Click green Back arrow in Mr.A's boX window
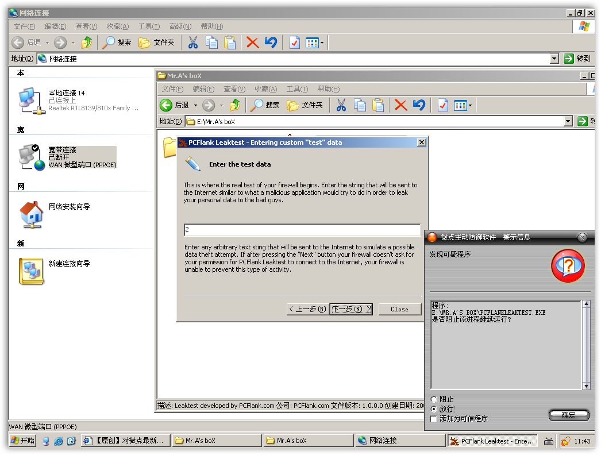This screenshot has height=455, width=601. [x=166, y=105]
